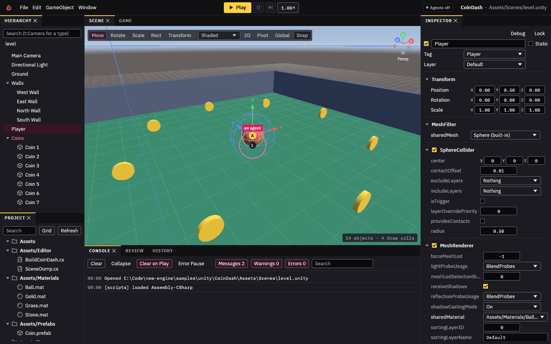Click the Coin 6 prefab cube icon
551x344 pixels.
click(x=20, y=193)
